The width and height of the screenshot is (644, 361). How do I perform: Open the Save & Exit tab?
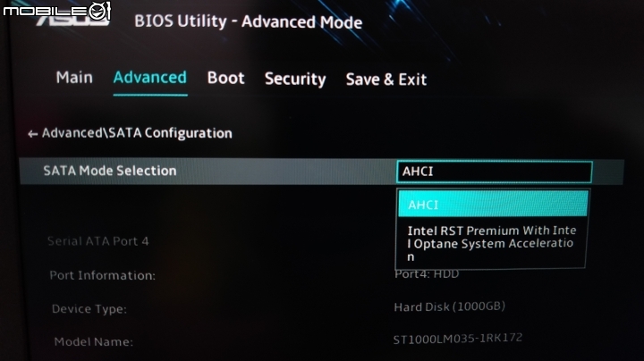(386, 80)
